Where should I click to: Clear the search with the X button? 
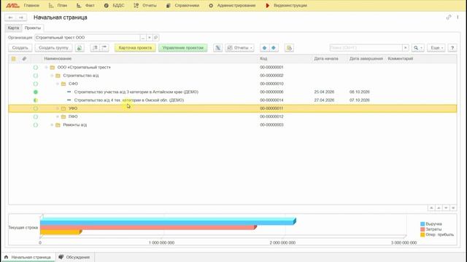tap(406, 48)
